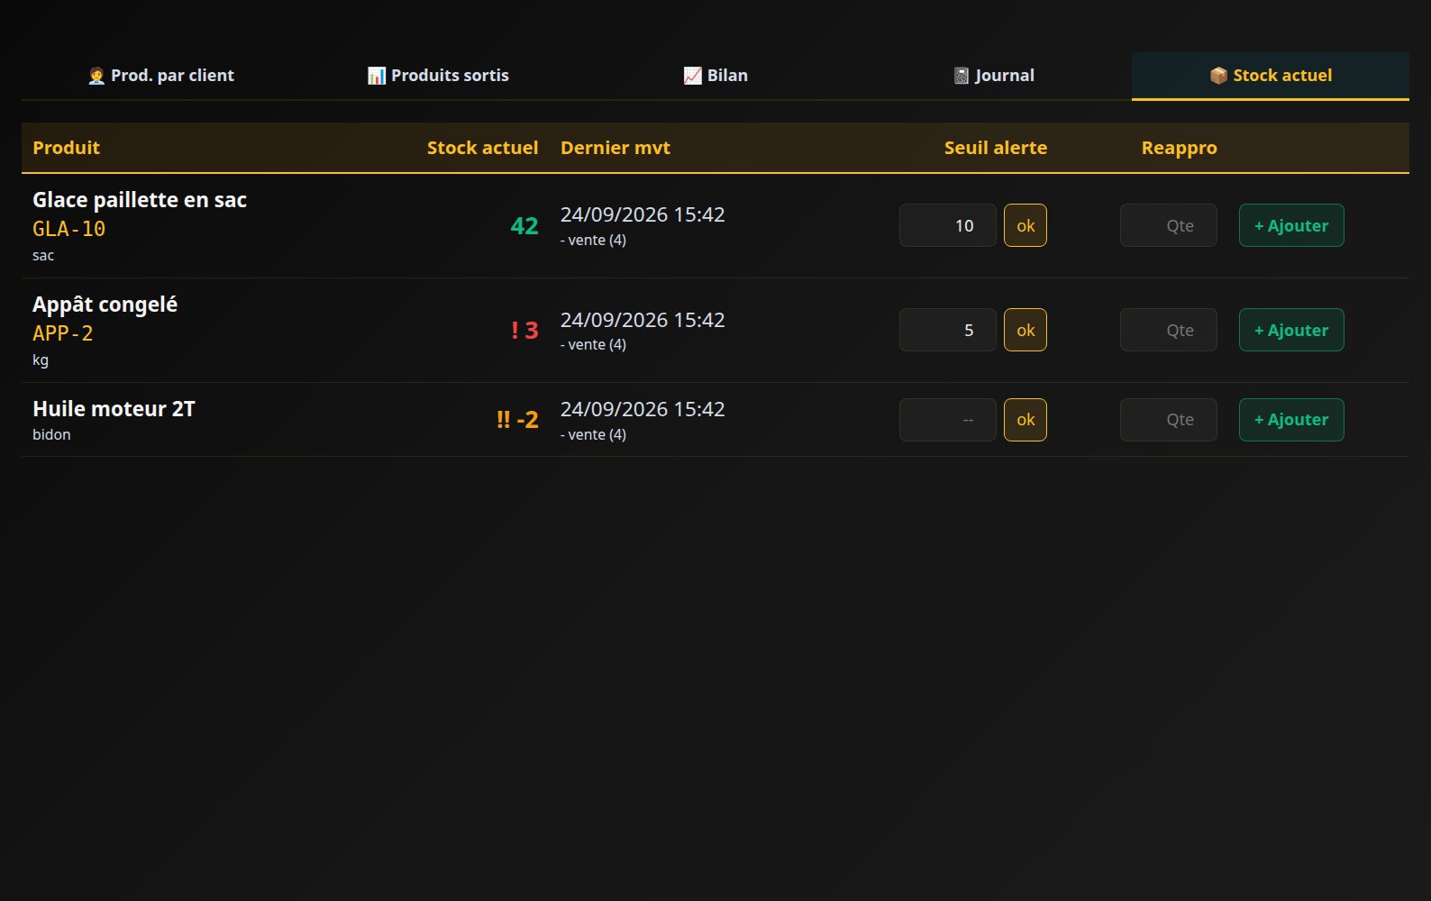Screen dimensions: 1431x901
Task: Click the Qte field for Huile moteur 2T
Action: click(x=1169, y=420)
